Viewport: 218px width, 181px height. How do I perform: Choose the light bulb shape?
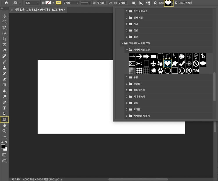pos(196,56)
